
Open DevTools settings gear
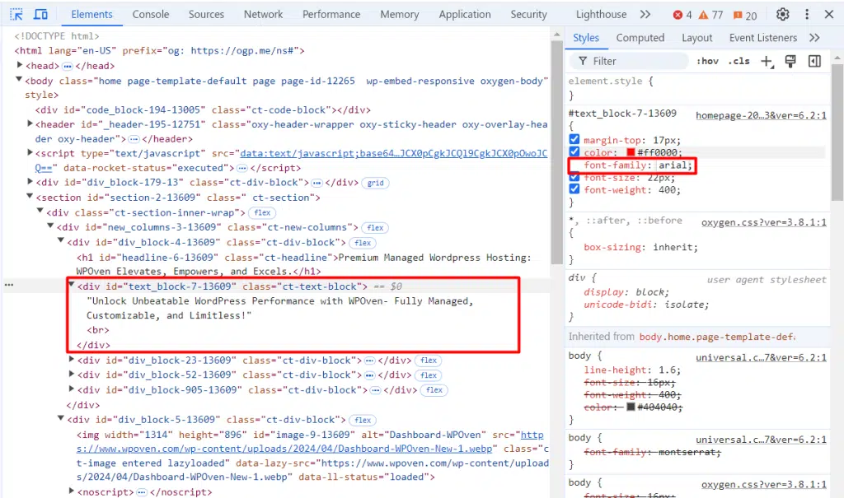[783, 14]
